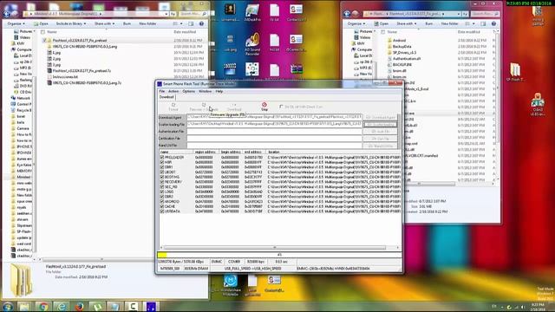
Task: Open Organize dropdown in left Explorer
Action: [x=16, y=23]
